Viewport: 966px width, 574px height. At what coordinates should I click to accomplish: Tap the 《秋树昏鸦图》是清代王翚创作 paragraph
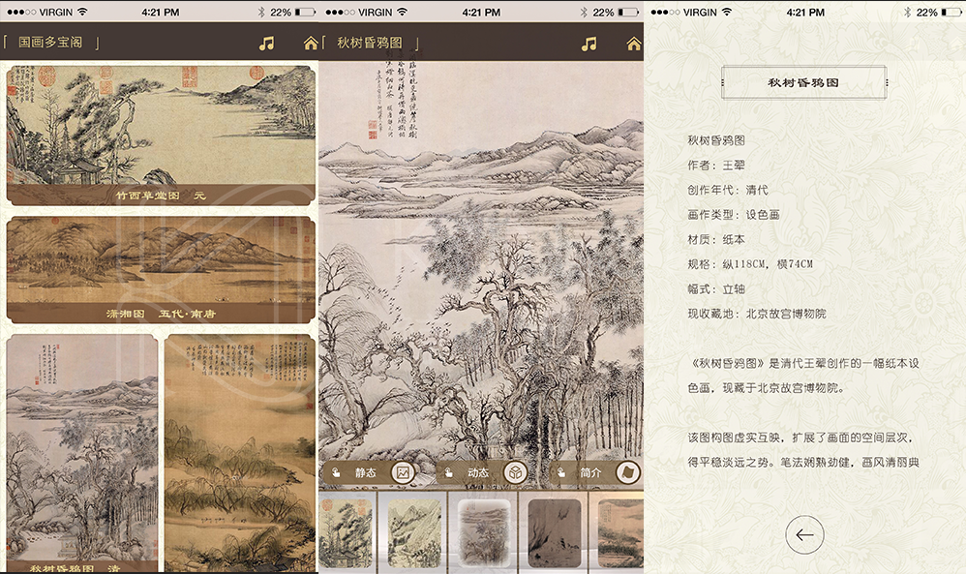[x=803, y=376]
